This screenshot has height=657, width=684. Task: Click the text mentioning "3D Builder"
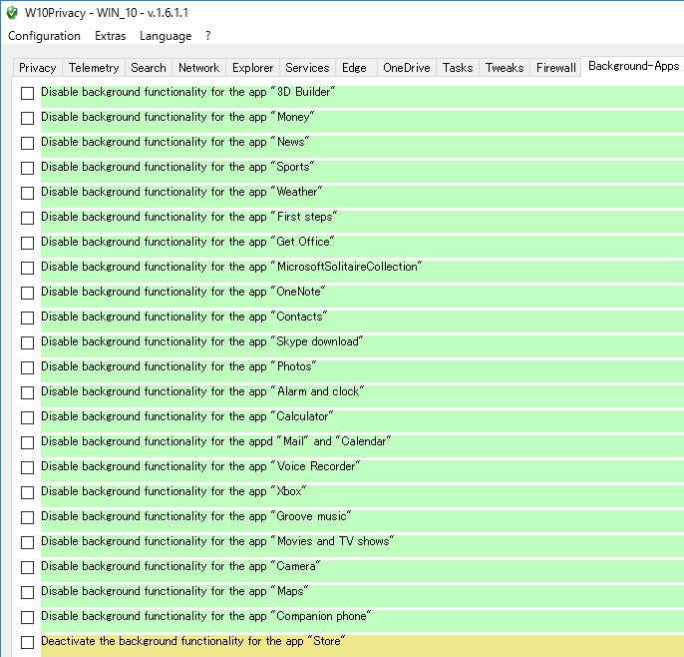pyautogui.click(x=188, y=92)
